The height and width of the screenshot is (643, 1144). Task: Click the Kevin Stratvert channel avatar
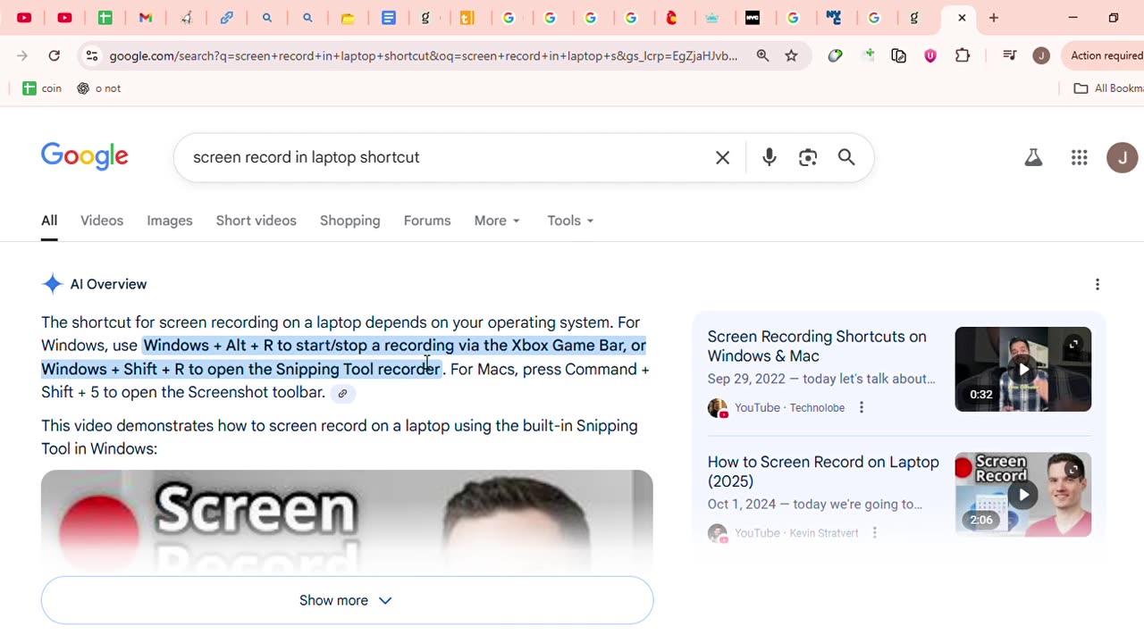tap(717, 533)
